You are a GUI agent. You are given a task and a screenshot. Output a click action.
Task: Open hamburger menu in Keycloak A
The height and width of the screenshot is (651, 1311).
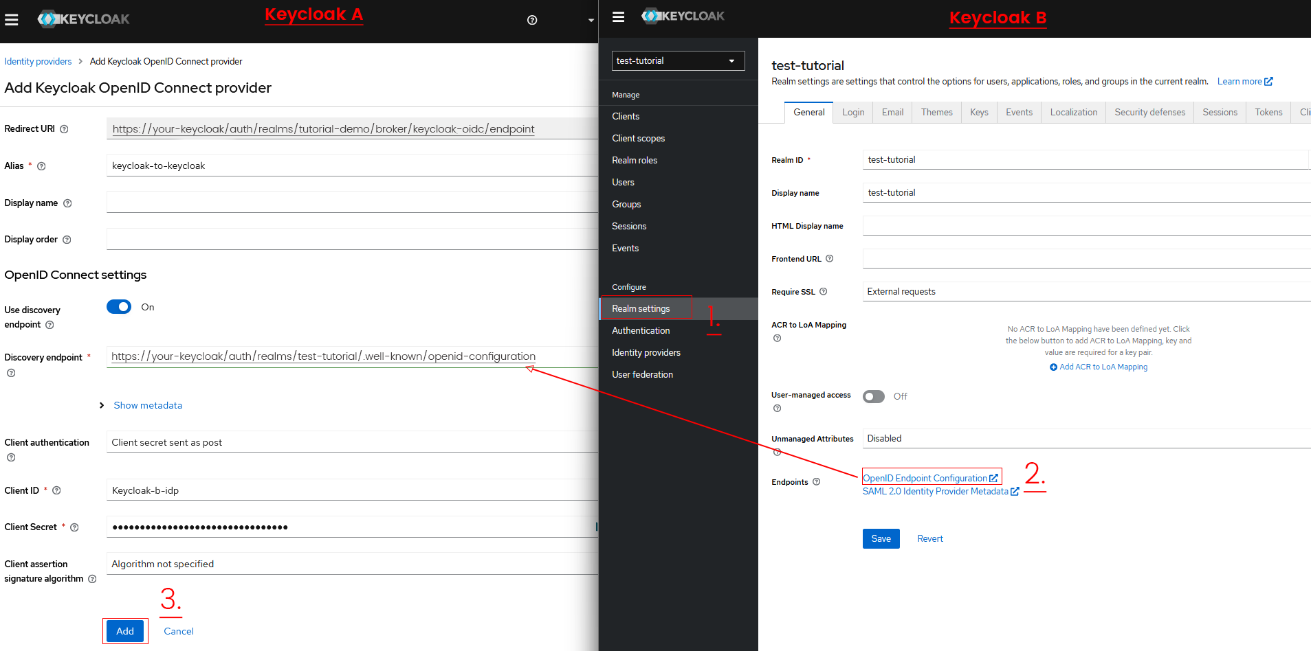pos(12,20)
